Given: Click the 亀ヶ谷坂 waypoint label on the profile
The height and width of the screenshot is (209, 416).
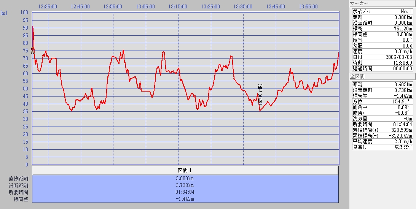Looking at the screenshot, I should (x=260, y=94).
